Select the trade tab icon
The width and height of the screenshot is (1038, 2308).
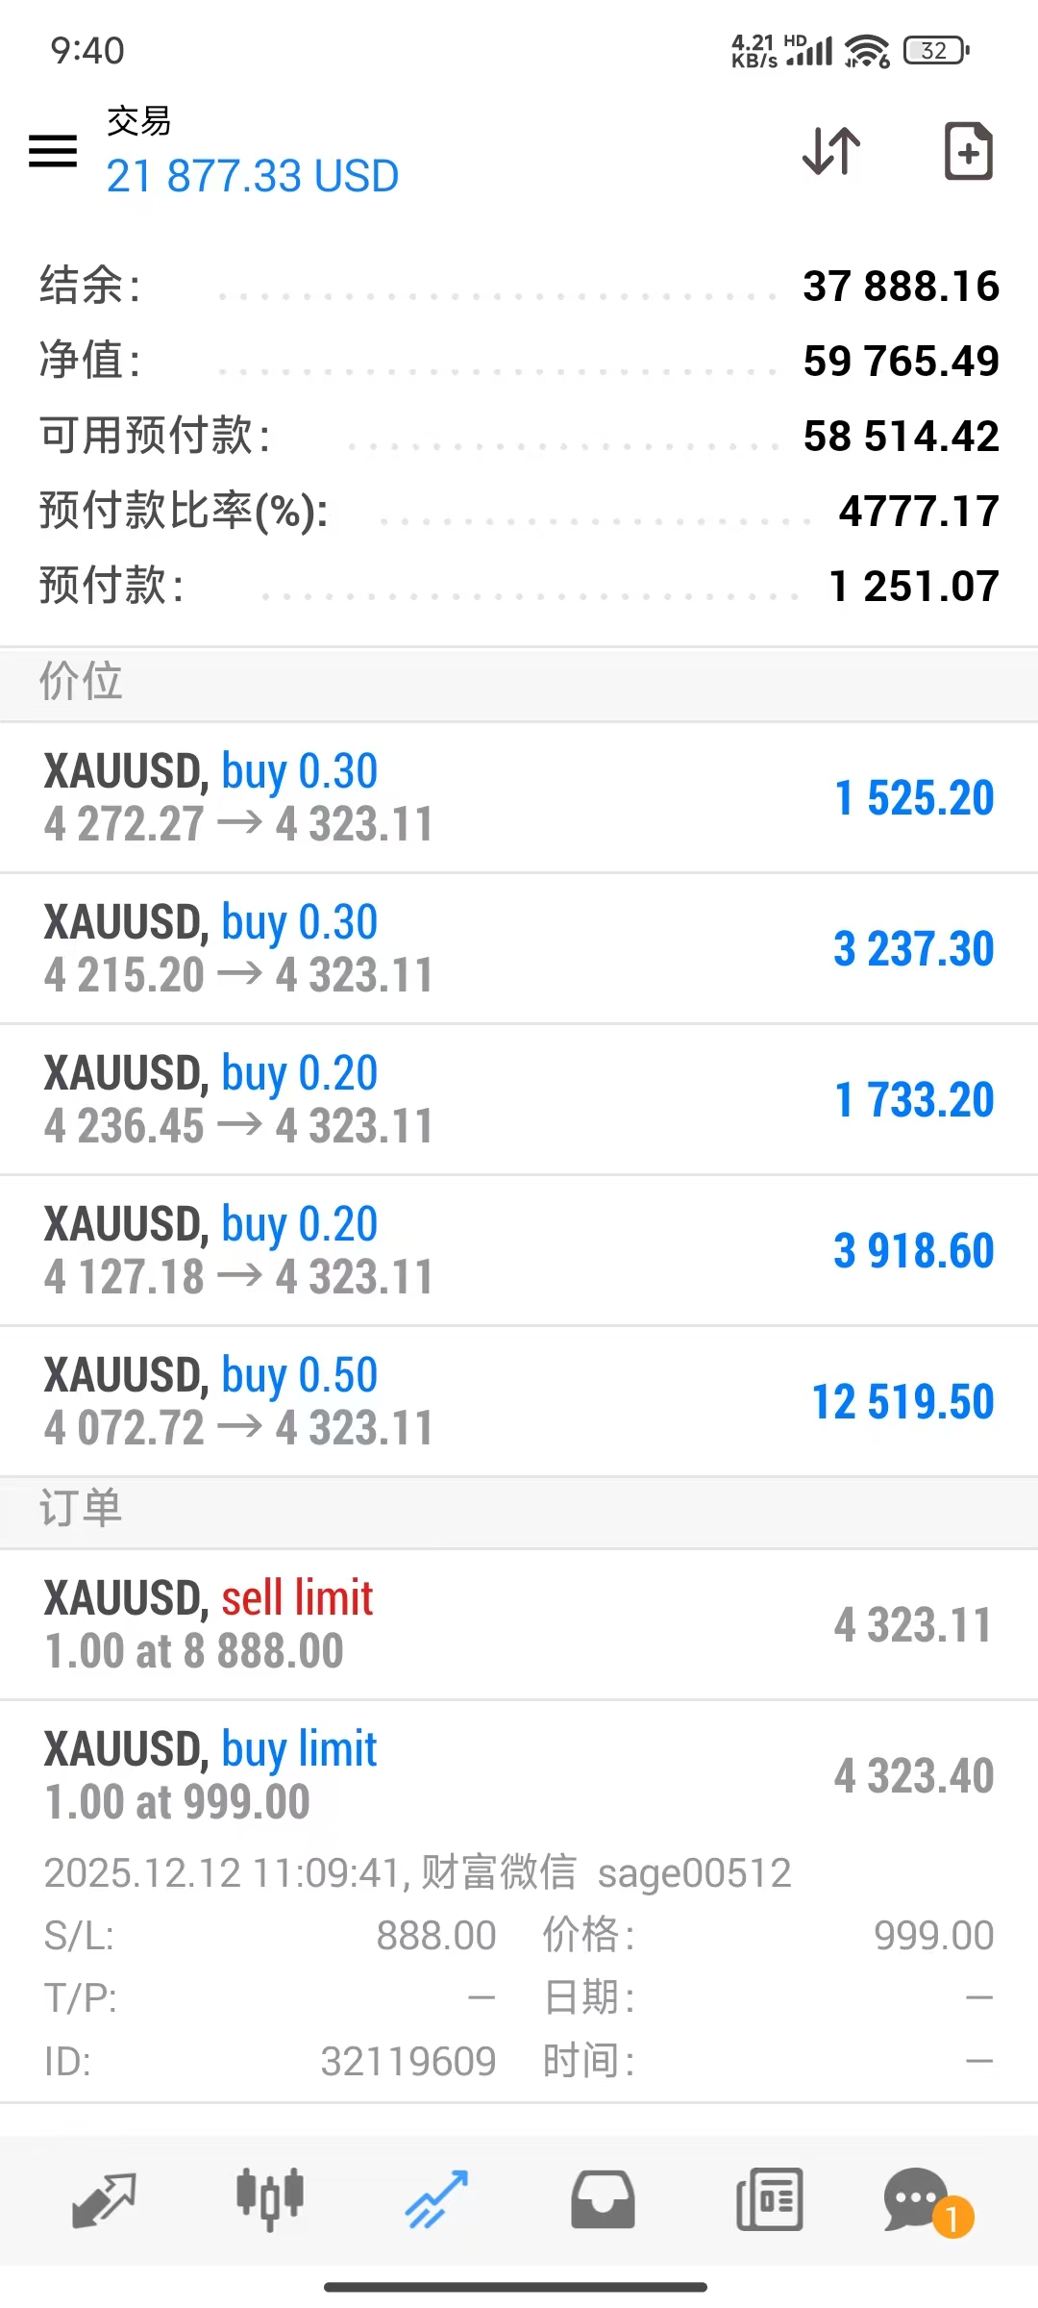tap(436, 2200)
